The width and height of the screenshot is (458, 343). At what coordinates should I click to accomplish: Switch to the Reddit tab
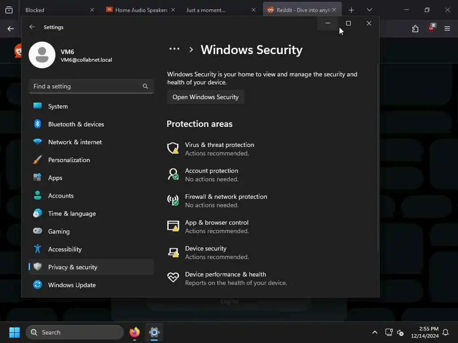click(298, 10)
